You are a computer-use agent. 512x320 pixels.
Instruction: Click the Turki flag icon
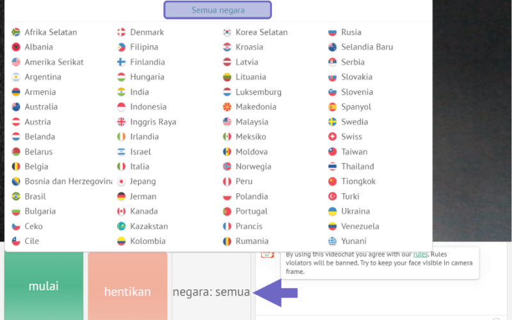332,196
